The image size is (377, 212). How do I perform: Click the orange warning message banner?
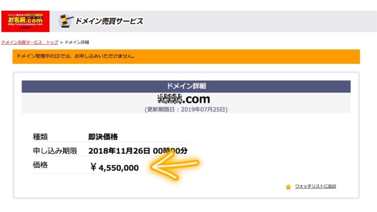(186, 57)
